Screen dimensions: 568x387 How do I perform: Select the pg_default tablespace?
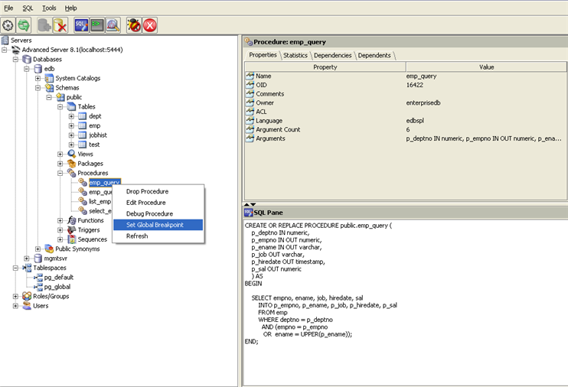[x=60, y=278]
